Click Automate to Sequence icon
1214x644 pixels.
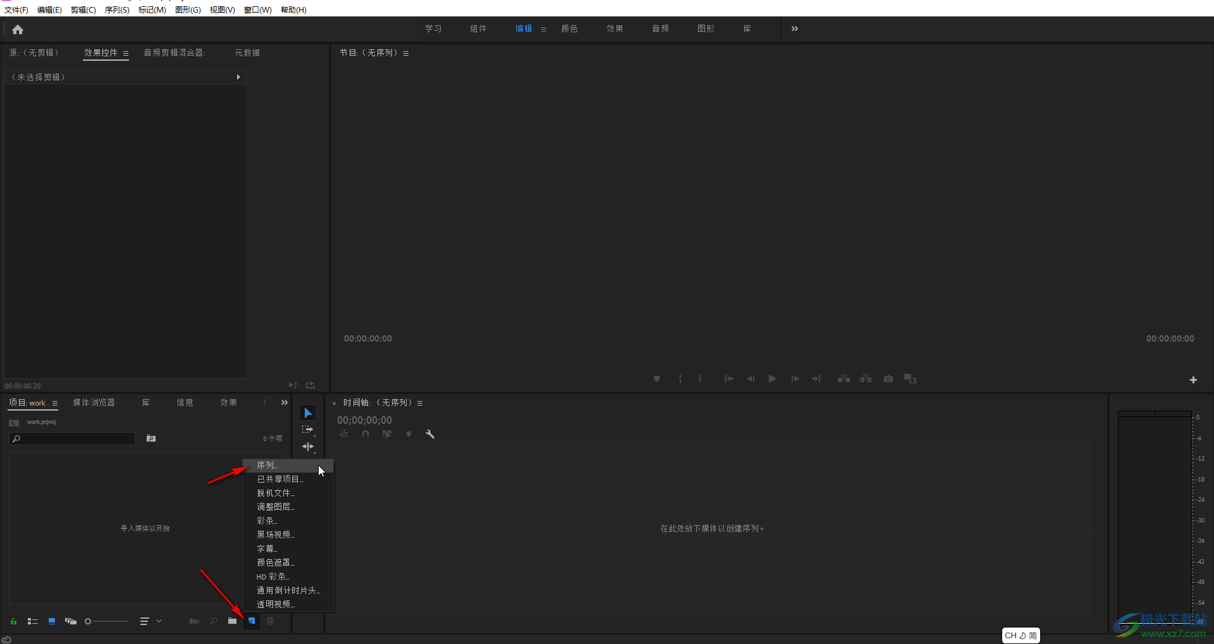pyautogui.click(x=194, y=621)
